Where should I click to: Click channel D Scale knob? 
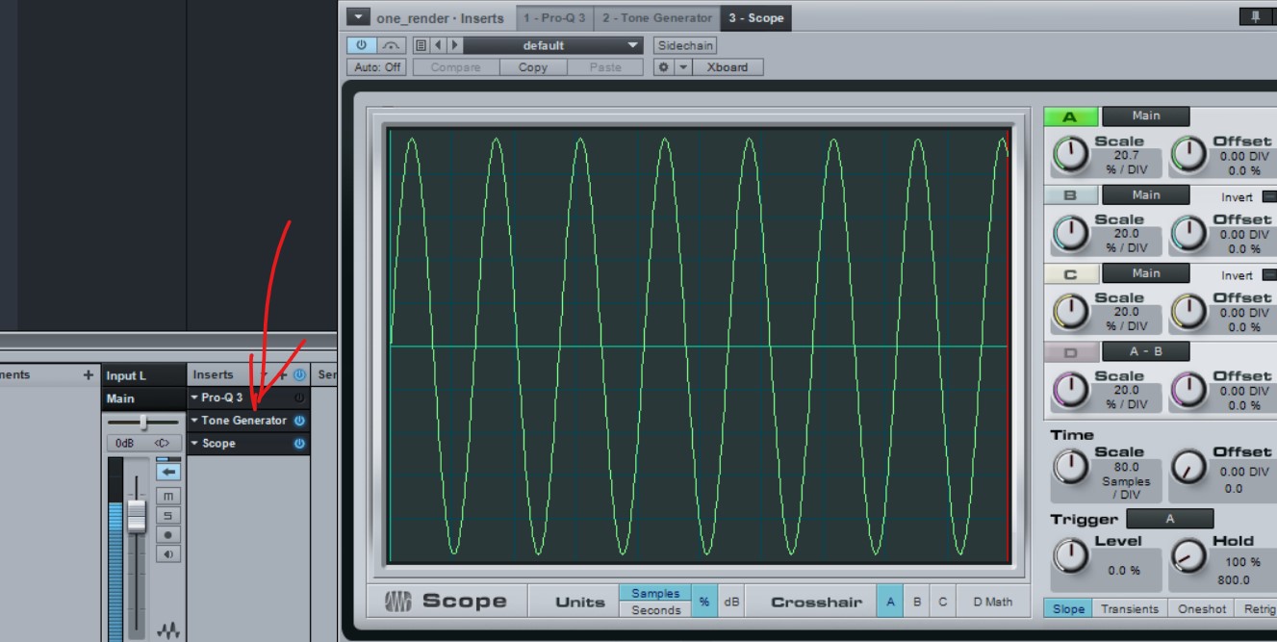pos(1070,391)
